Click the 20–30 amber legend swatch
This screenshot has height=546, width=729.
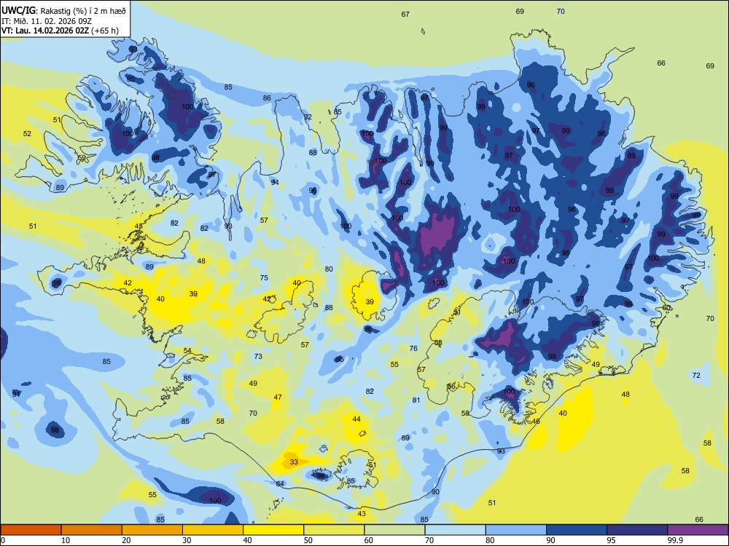pos(152,530)
